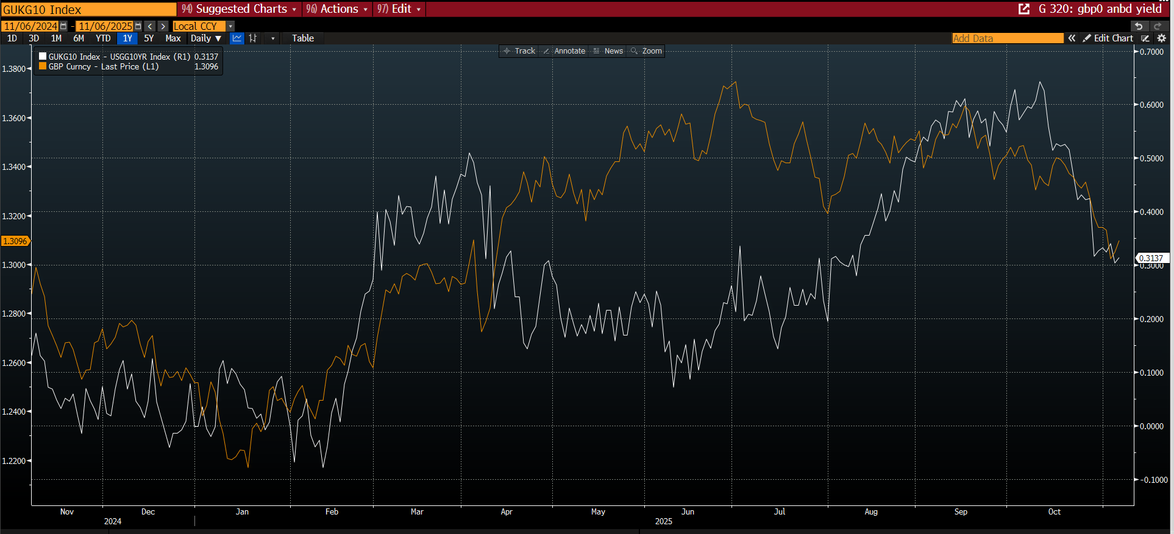Open the Daily periodicity dropdown
Viewport: 1174px width, 534px height.
206,38
